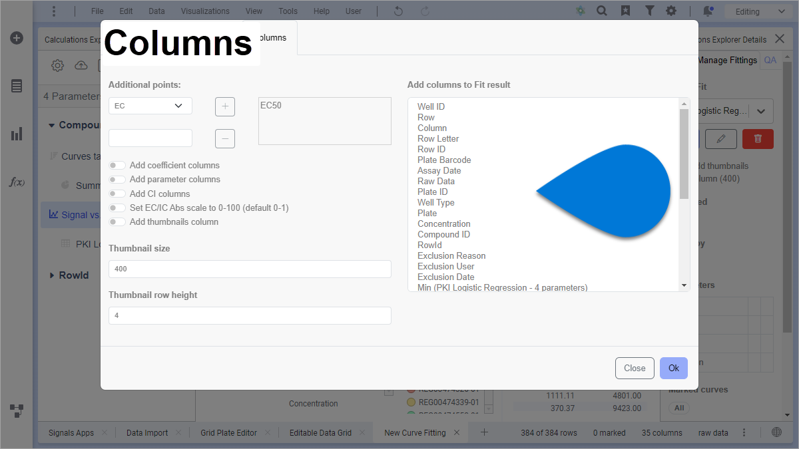The width and height of the screenshot is (799, 449).
Task: Open the search magnifier icon
Action: tap(601, 11)
